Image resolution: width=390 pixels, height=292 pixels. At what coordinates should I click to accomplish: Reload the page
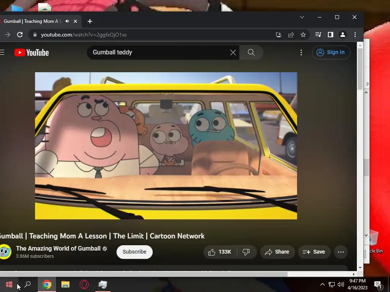(x=20, y=35)
